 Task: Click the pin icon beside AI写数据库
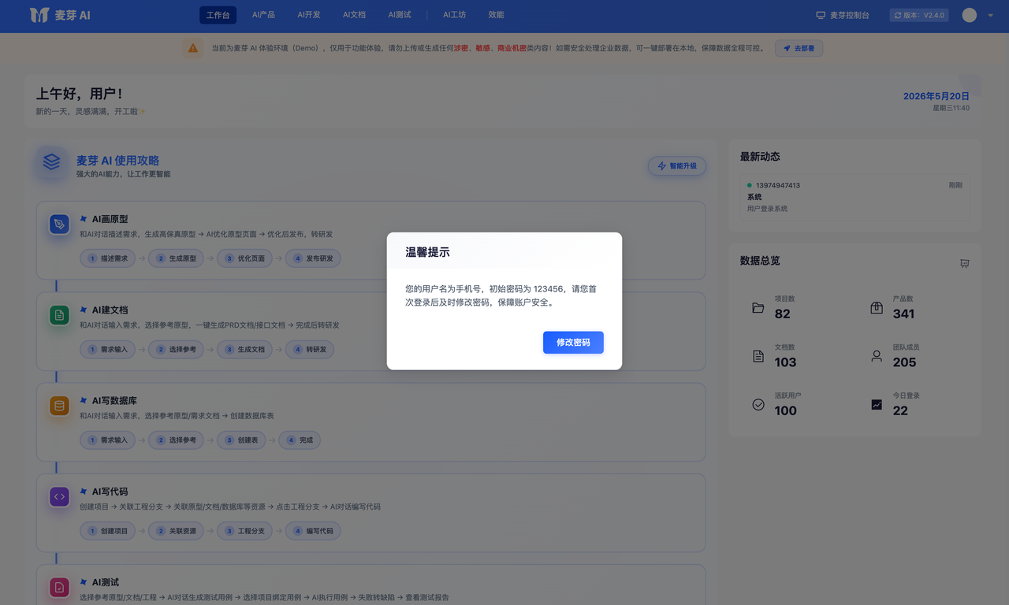point(84,400)
